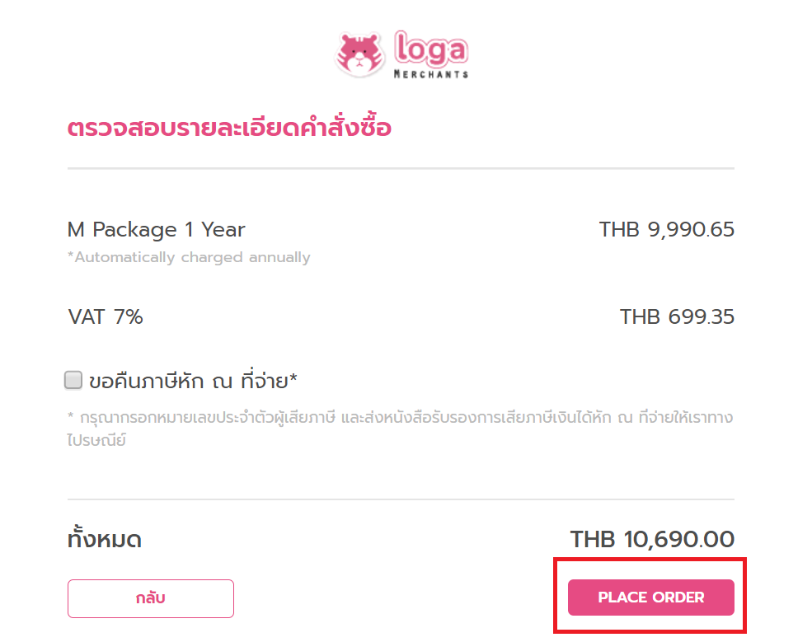Click the ไปรษณีย์ word ending the footnote

click(96, 440)
